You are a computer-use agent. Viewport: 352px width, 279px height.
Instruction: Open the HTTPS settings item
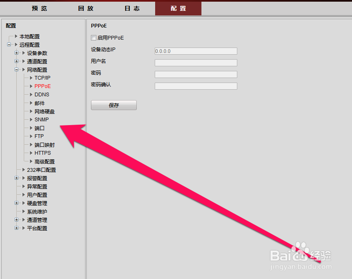click(x=43, y=153)
